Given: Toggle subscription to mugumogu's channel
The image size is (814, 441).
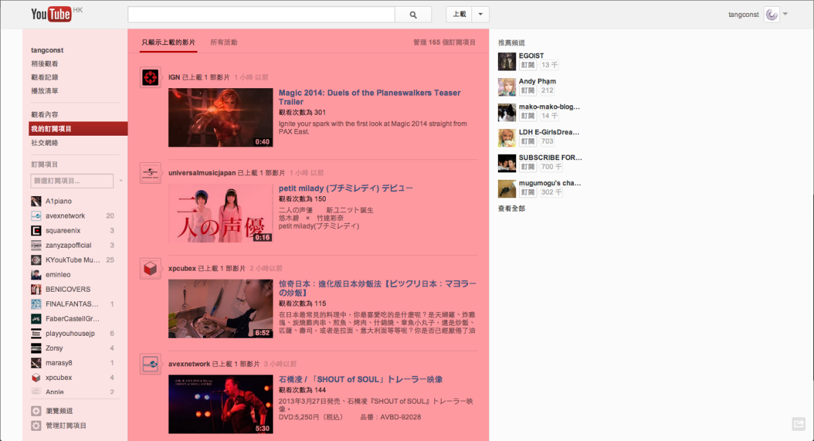Looking at the screenshot, I should click(x=528, y=192).
